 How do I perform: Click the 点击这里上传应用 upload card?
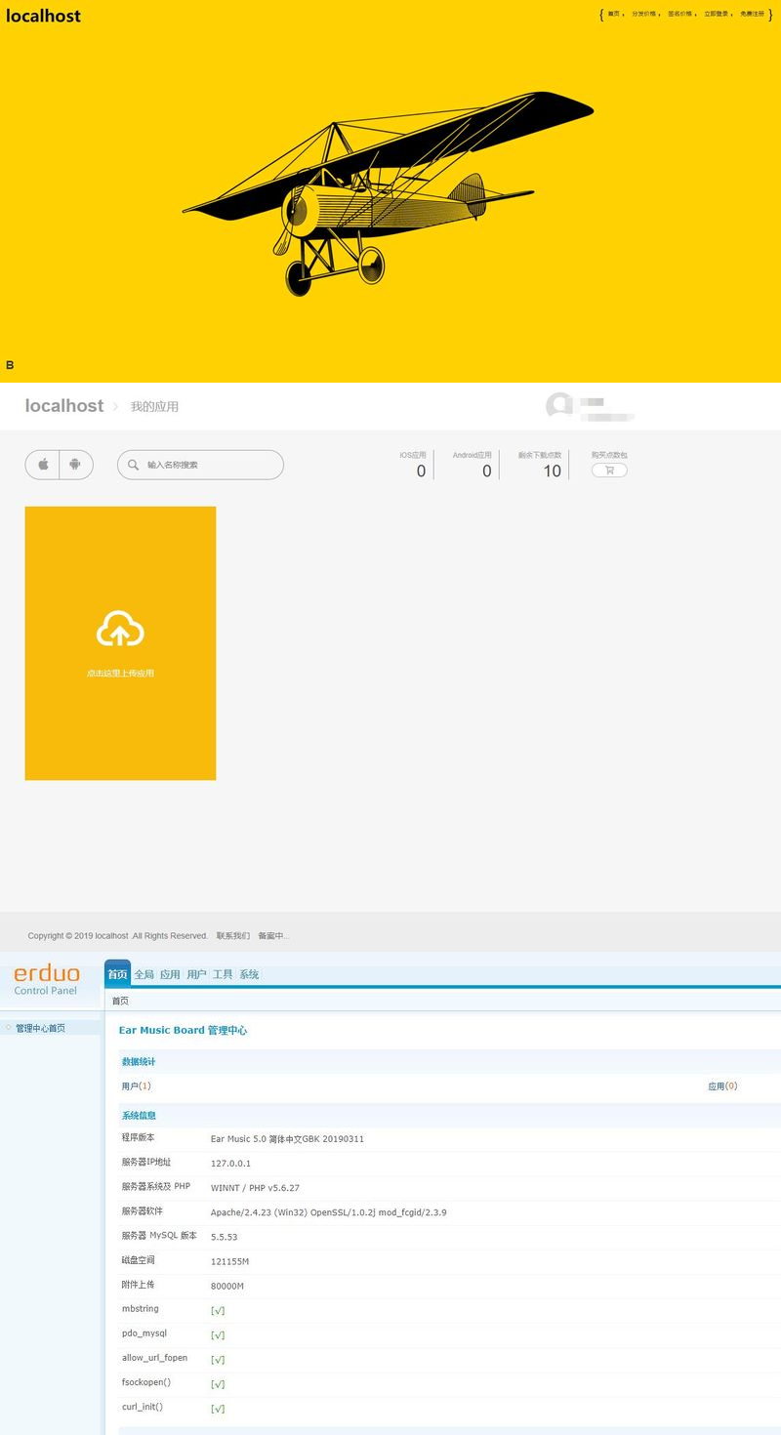coord(120,643)
